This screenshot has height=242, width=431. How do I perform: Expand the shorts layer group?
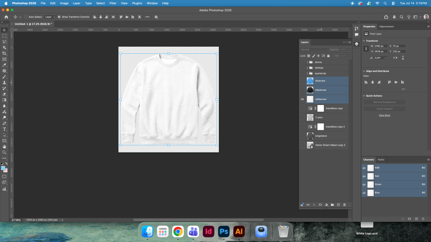coord(307,62)
